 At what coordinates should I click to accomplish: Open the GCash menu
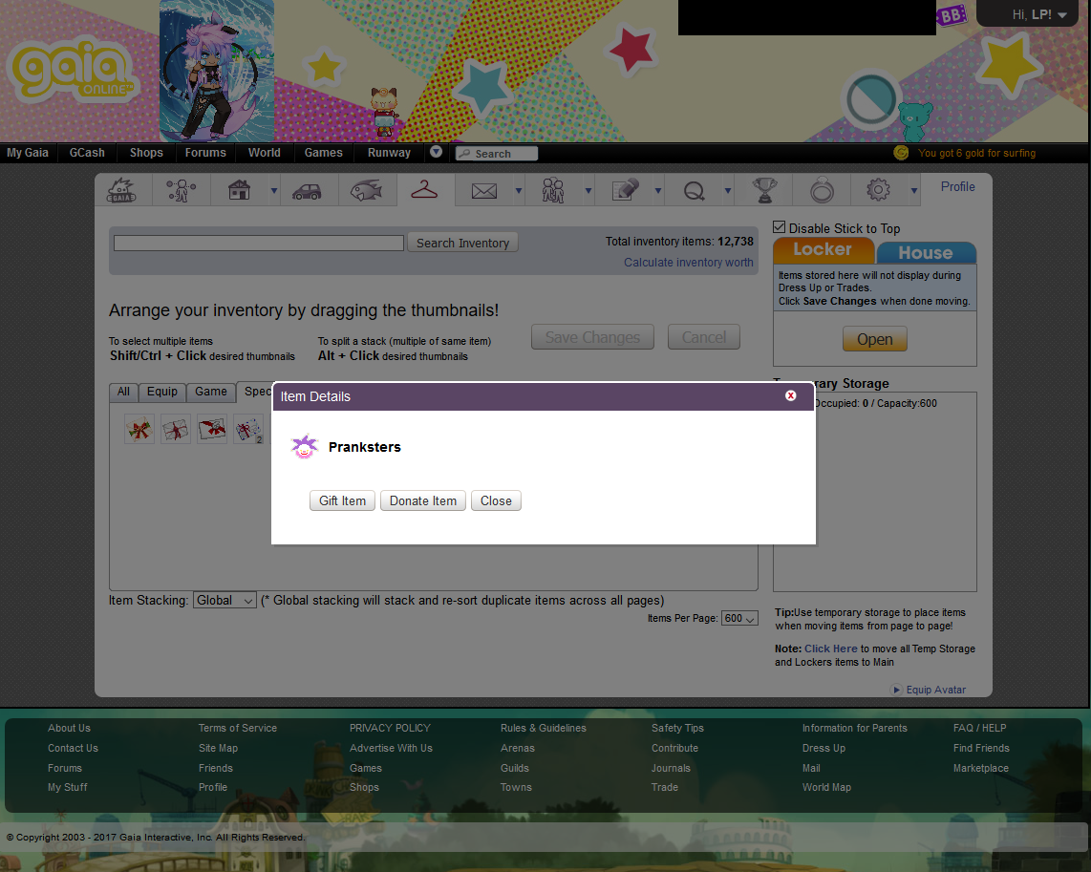coord(87,153)
